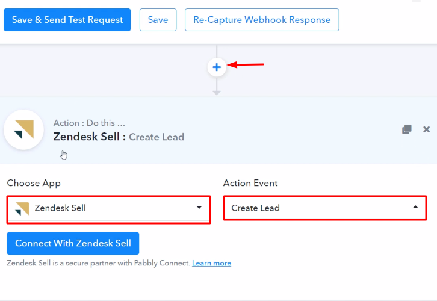Click the small Zendesk Sell icon in Choose App

22,208
